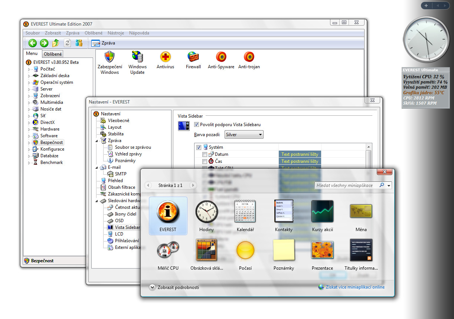
Task: Open the Nástroje menu
Action: pyautogui.click(x=116, y=33)
